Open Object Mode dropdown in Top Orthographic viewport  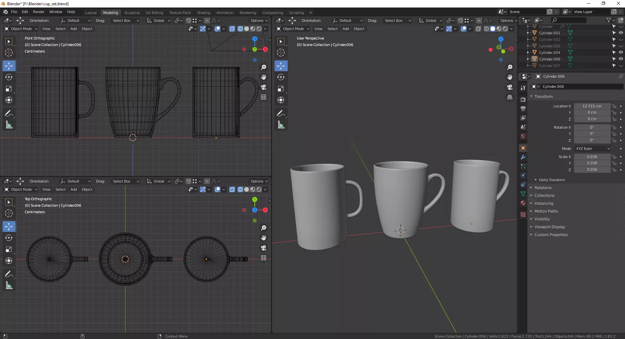click(21, 189)
